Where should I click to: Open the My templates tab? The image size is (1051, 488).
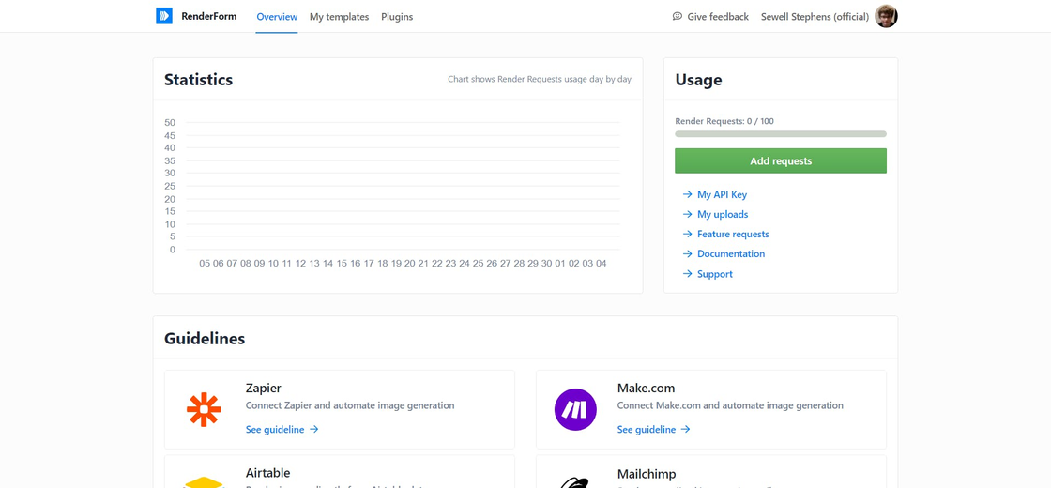(x=339, y=17)
